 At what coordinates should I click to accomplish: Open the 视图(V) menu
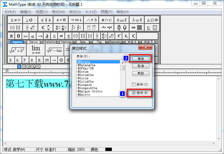pos(41,12)
